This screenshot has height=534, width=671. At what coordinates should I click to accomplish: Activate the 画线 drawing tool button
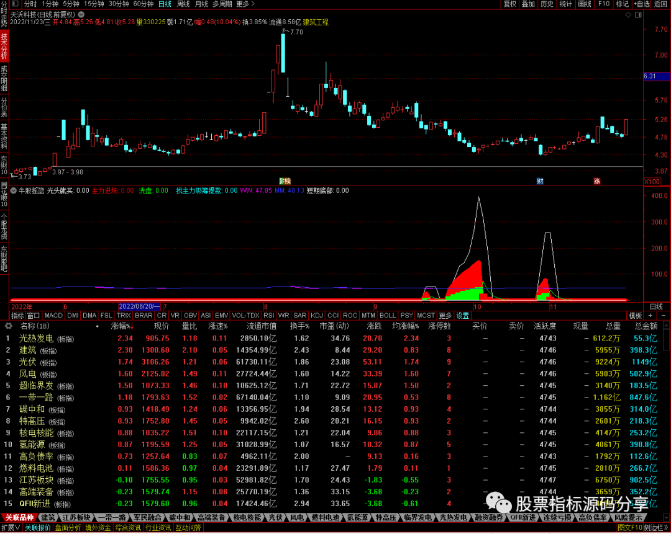[x=585, y=4]
